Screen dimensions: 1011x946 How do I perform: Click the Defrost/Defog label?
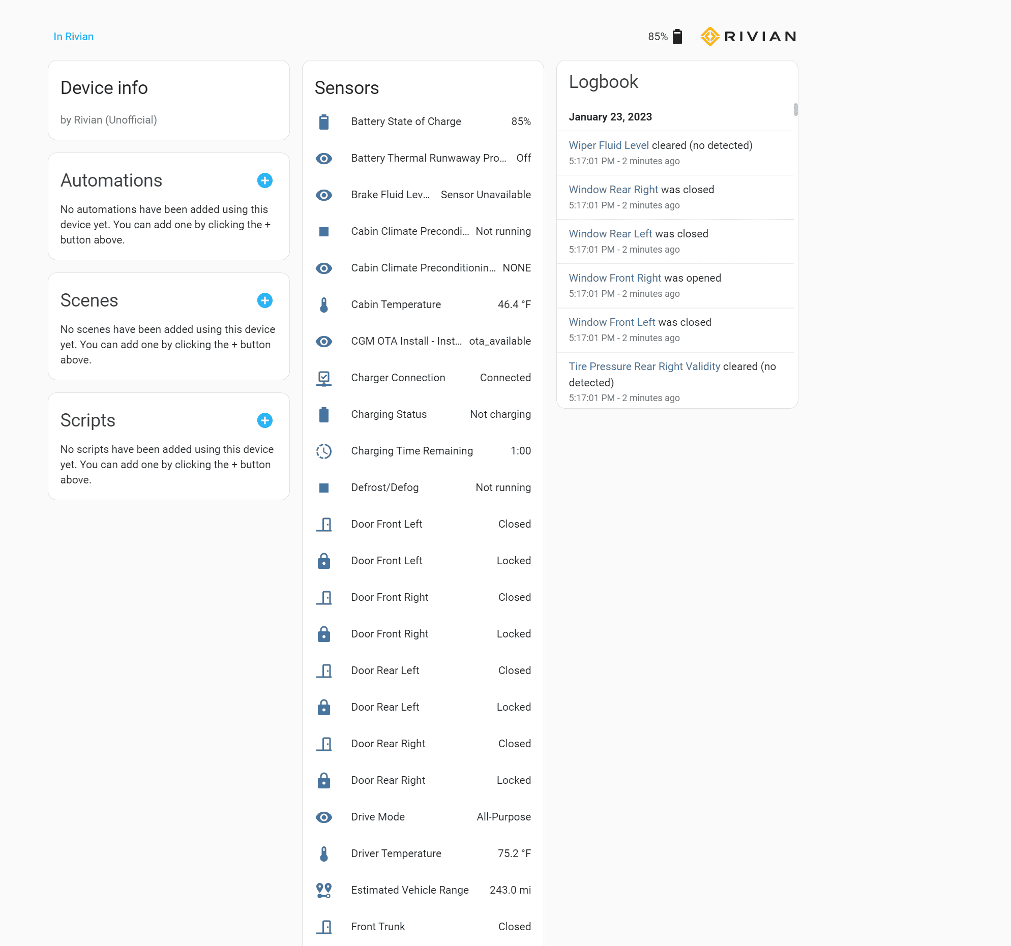pyautogui.click(x=385, y=487)
